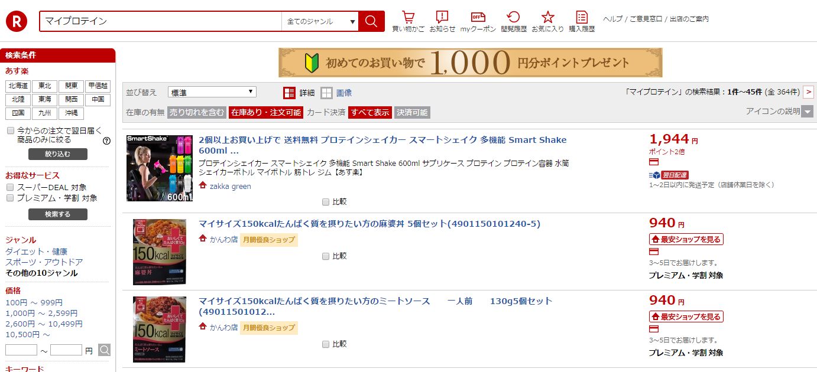Click the help question mark icon
The width and height of the screenshot is (817, 372).
pyautogui.click(x=107, y=141)
